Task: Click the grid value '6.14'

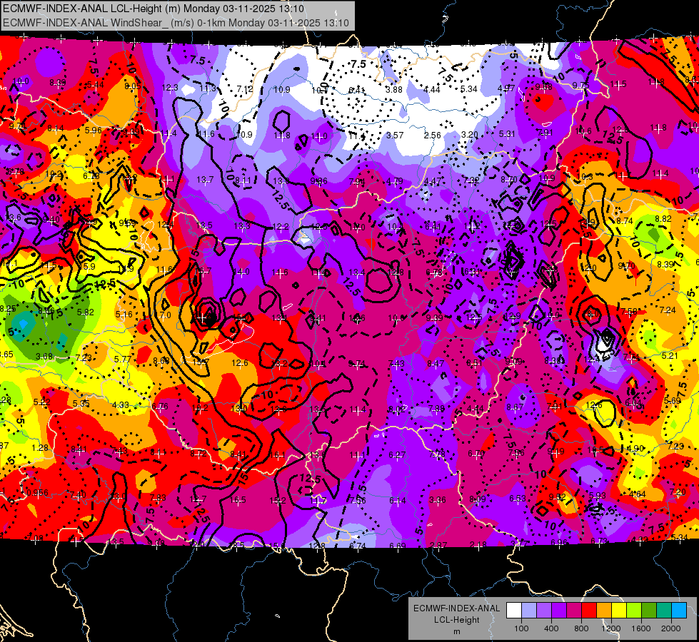Action: pos(398,501)
